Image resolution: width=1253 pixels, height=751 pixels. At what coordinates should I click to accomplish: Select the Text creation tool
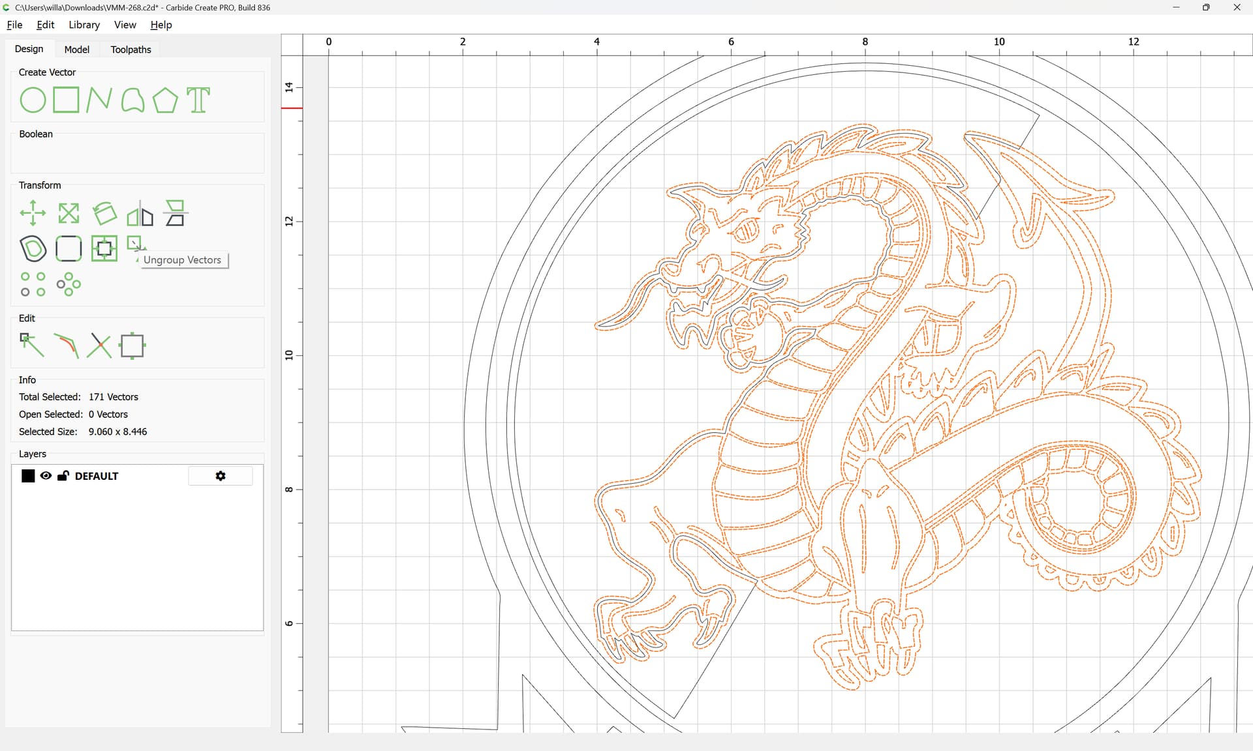pos(198,100)
